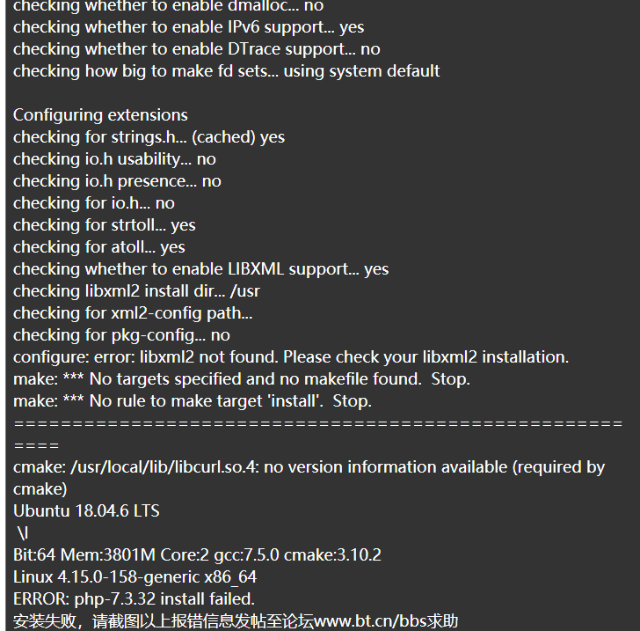Viewport: 640px width, 631px height.
Task: Click the 'checking whether to enable DTrace support' line
Action: coord(197,49)
